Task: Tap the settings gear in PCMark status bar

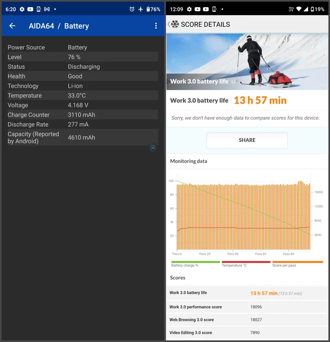Action: point(189,9)
